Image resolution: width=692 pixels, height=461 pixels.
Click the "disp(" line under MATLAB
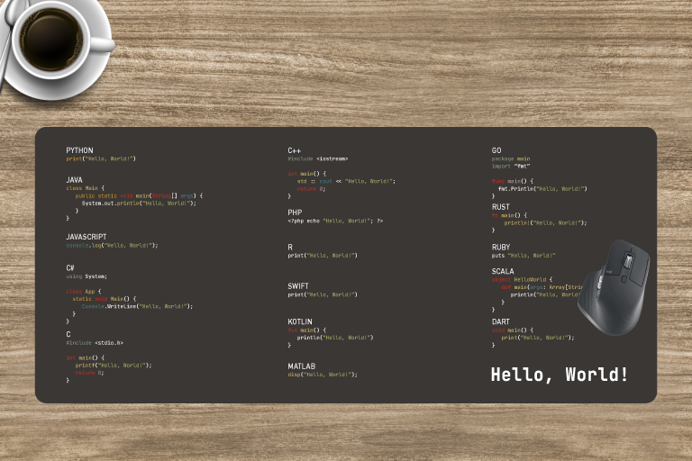323,375
